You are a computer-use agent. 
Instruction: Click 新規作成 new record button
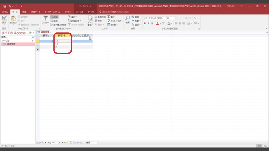pyautogui.click(x=100, y=17)
